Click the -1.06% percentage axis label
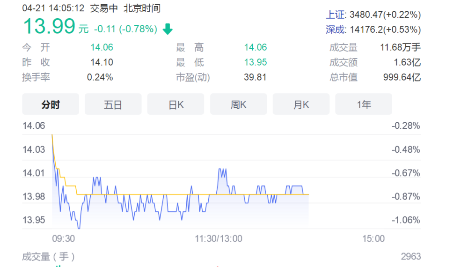The image size is (468, 267). point(406,220)
